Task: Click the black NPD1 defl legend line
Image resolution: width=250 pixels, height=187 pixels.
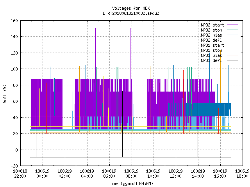Action: [x=233, y=60]
